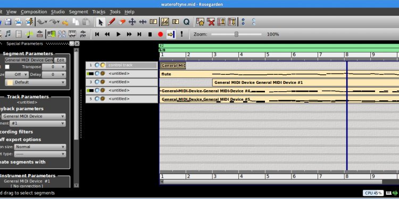Click the red record button
The height and width of the screenshot is (199, 399).
point(160,34)
